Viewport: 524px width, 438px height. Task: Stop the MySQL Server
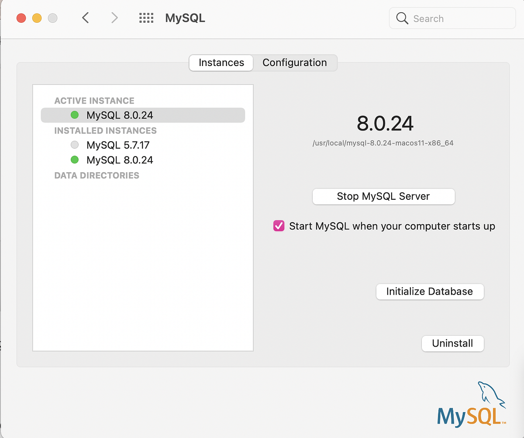(383, 196)
